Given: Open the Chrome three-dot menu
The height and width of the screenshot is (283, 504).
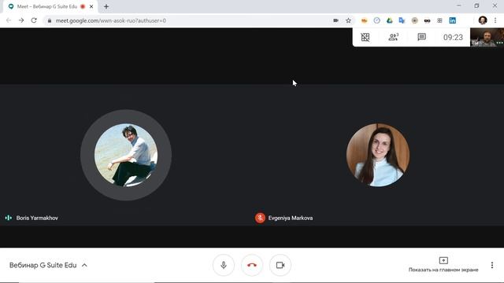Looking at the screenshot, I should tap(495, 20).
